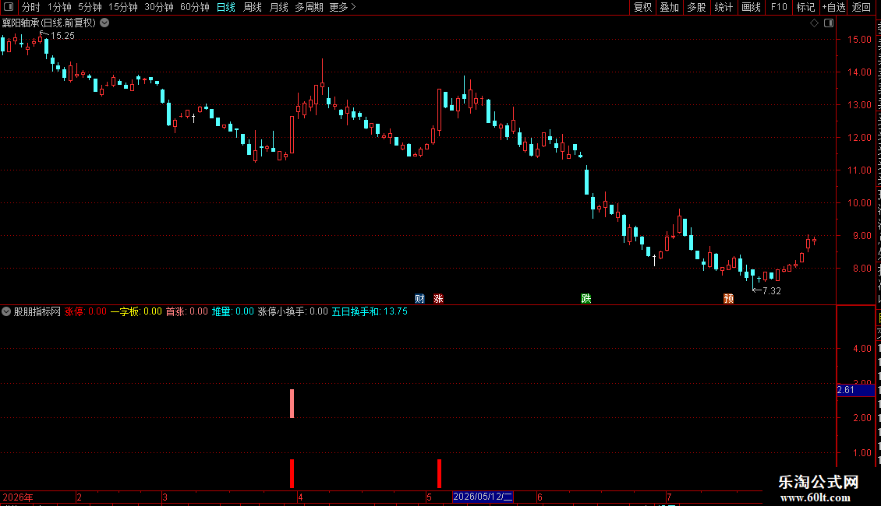Click the 叠加 overlay button
Viewport: 881px width, 506px height.
[x=669, y=7]
